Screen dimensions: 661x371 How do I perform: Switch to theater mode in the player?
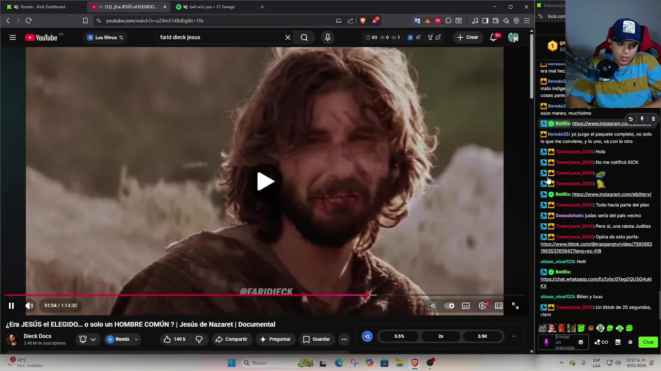(499, 306)
